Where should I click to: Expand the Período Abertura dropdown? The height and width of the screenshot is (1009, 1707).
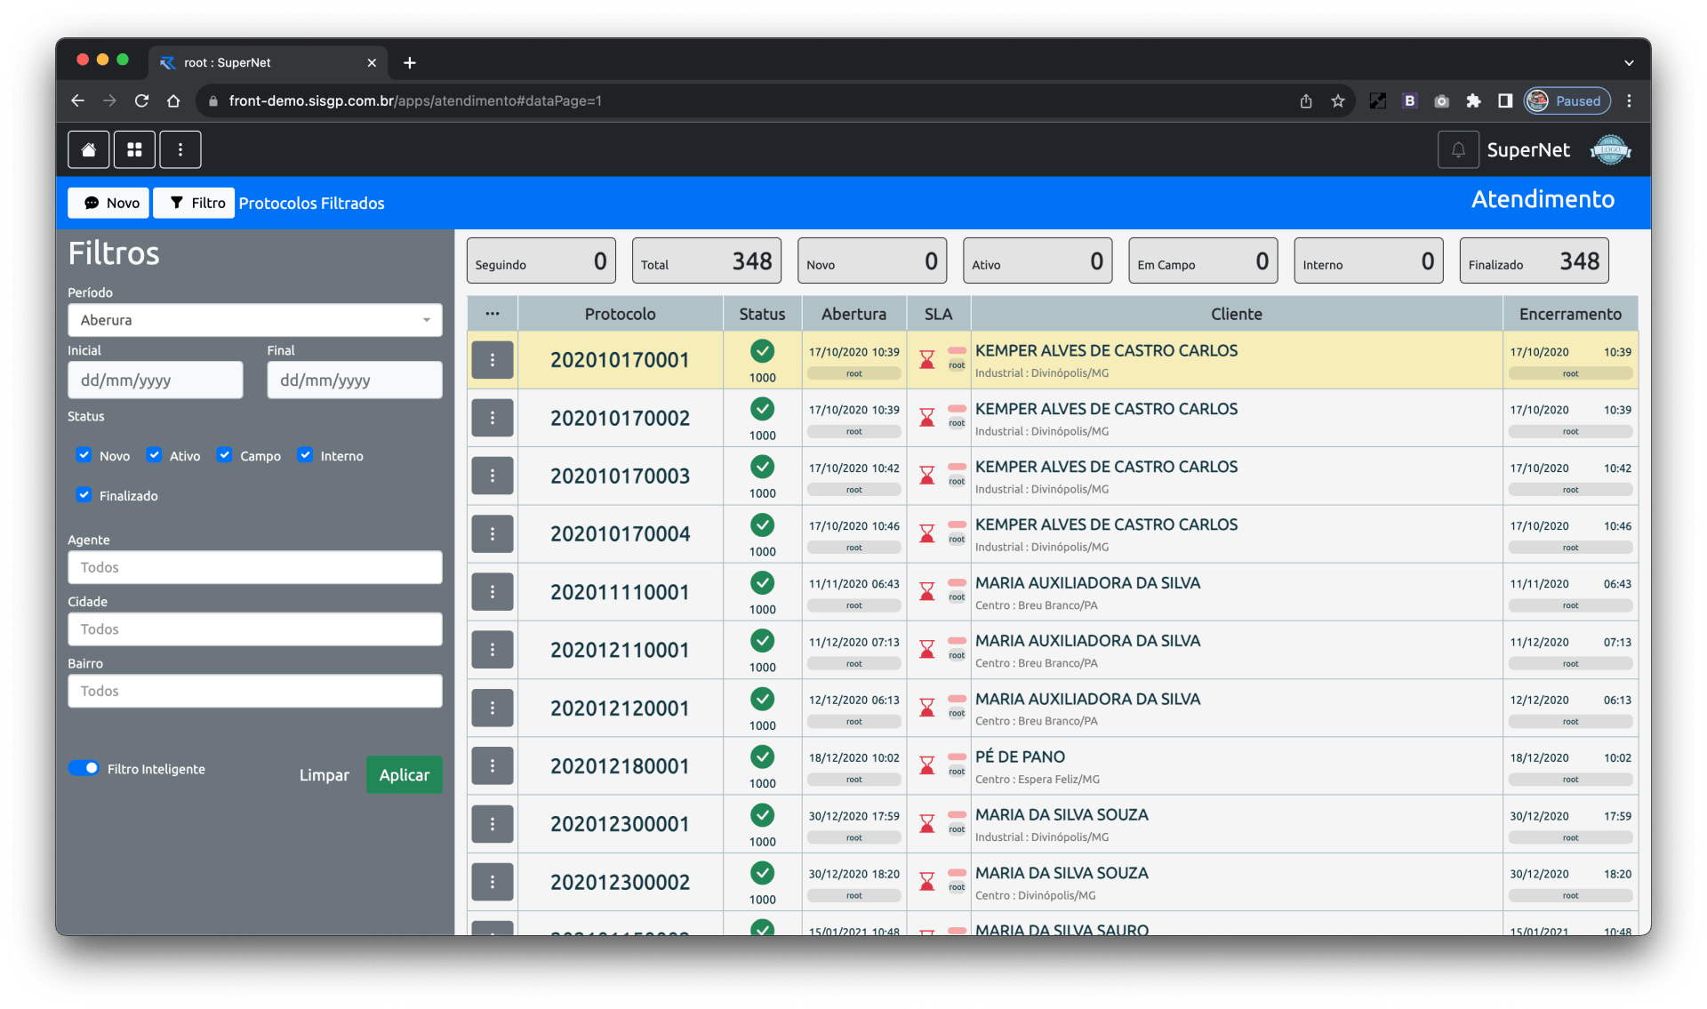[x=254, y=320]
